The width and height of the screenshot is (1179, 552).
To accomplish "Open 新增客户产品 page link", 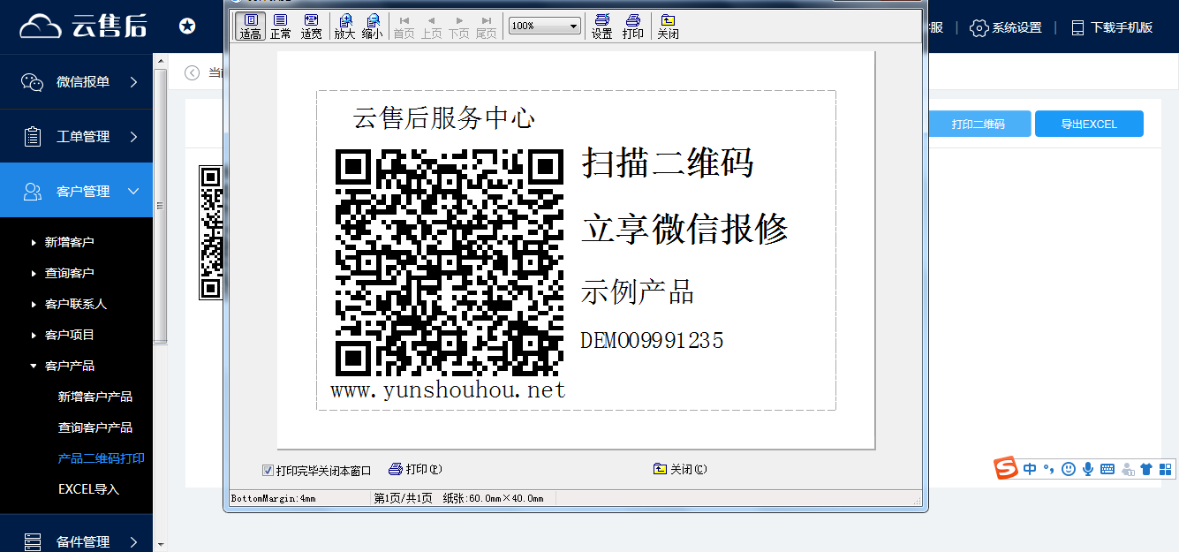I will 95,397.
